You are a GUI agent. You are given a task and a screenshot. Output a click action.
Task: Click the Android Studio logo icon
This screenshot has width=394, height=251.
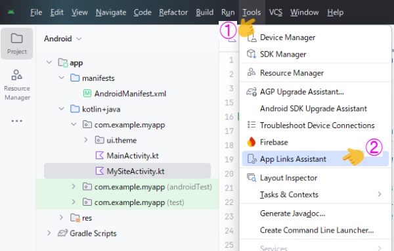coord(11,12)
